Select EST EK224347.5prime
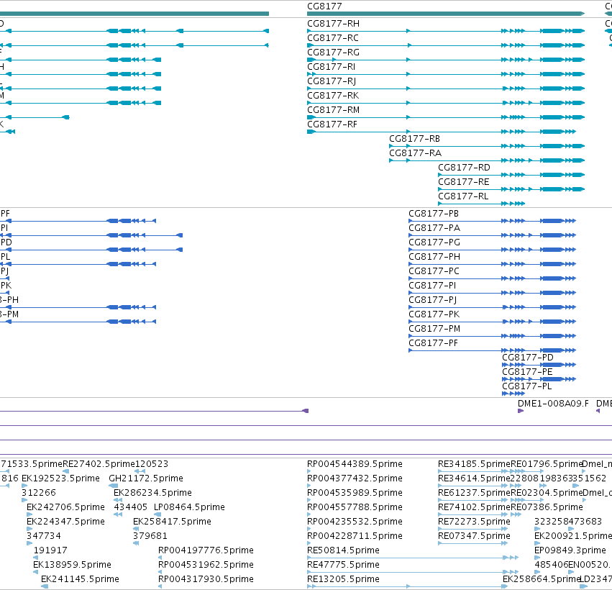This screenshot has width=612, height=590. click(65, 522)
